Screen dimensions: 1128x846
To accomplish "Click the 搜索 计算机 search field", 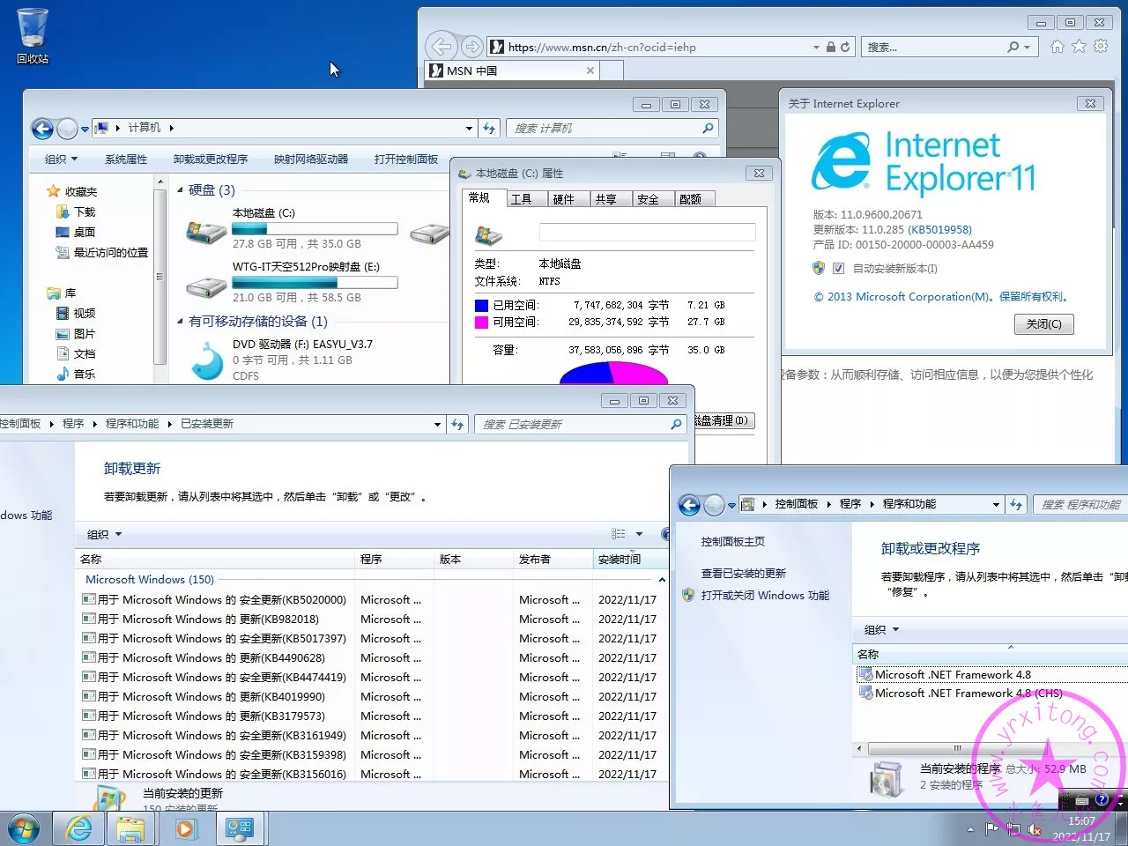I will point(612,129).
